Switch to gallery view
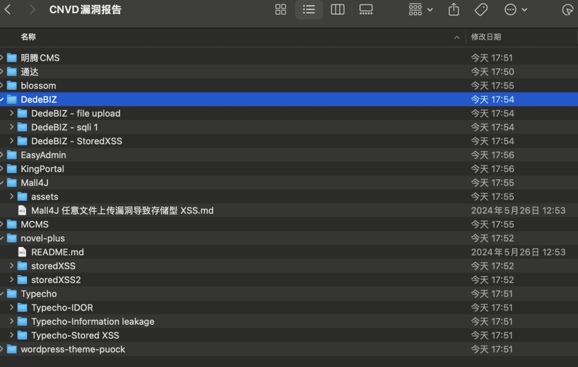This screenshot has height=367, width=578. [x=366, y=10]
